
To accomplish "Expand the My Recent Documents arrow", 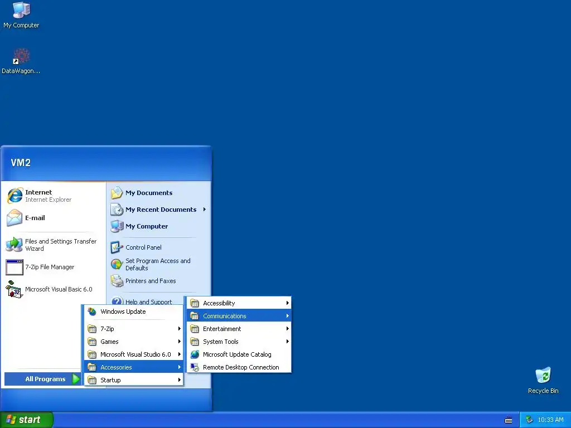I will pos(204,210).
